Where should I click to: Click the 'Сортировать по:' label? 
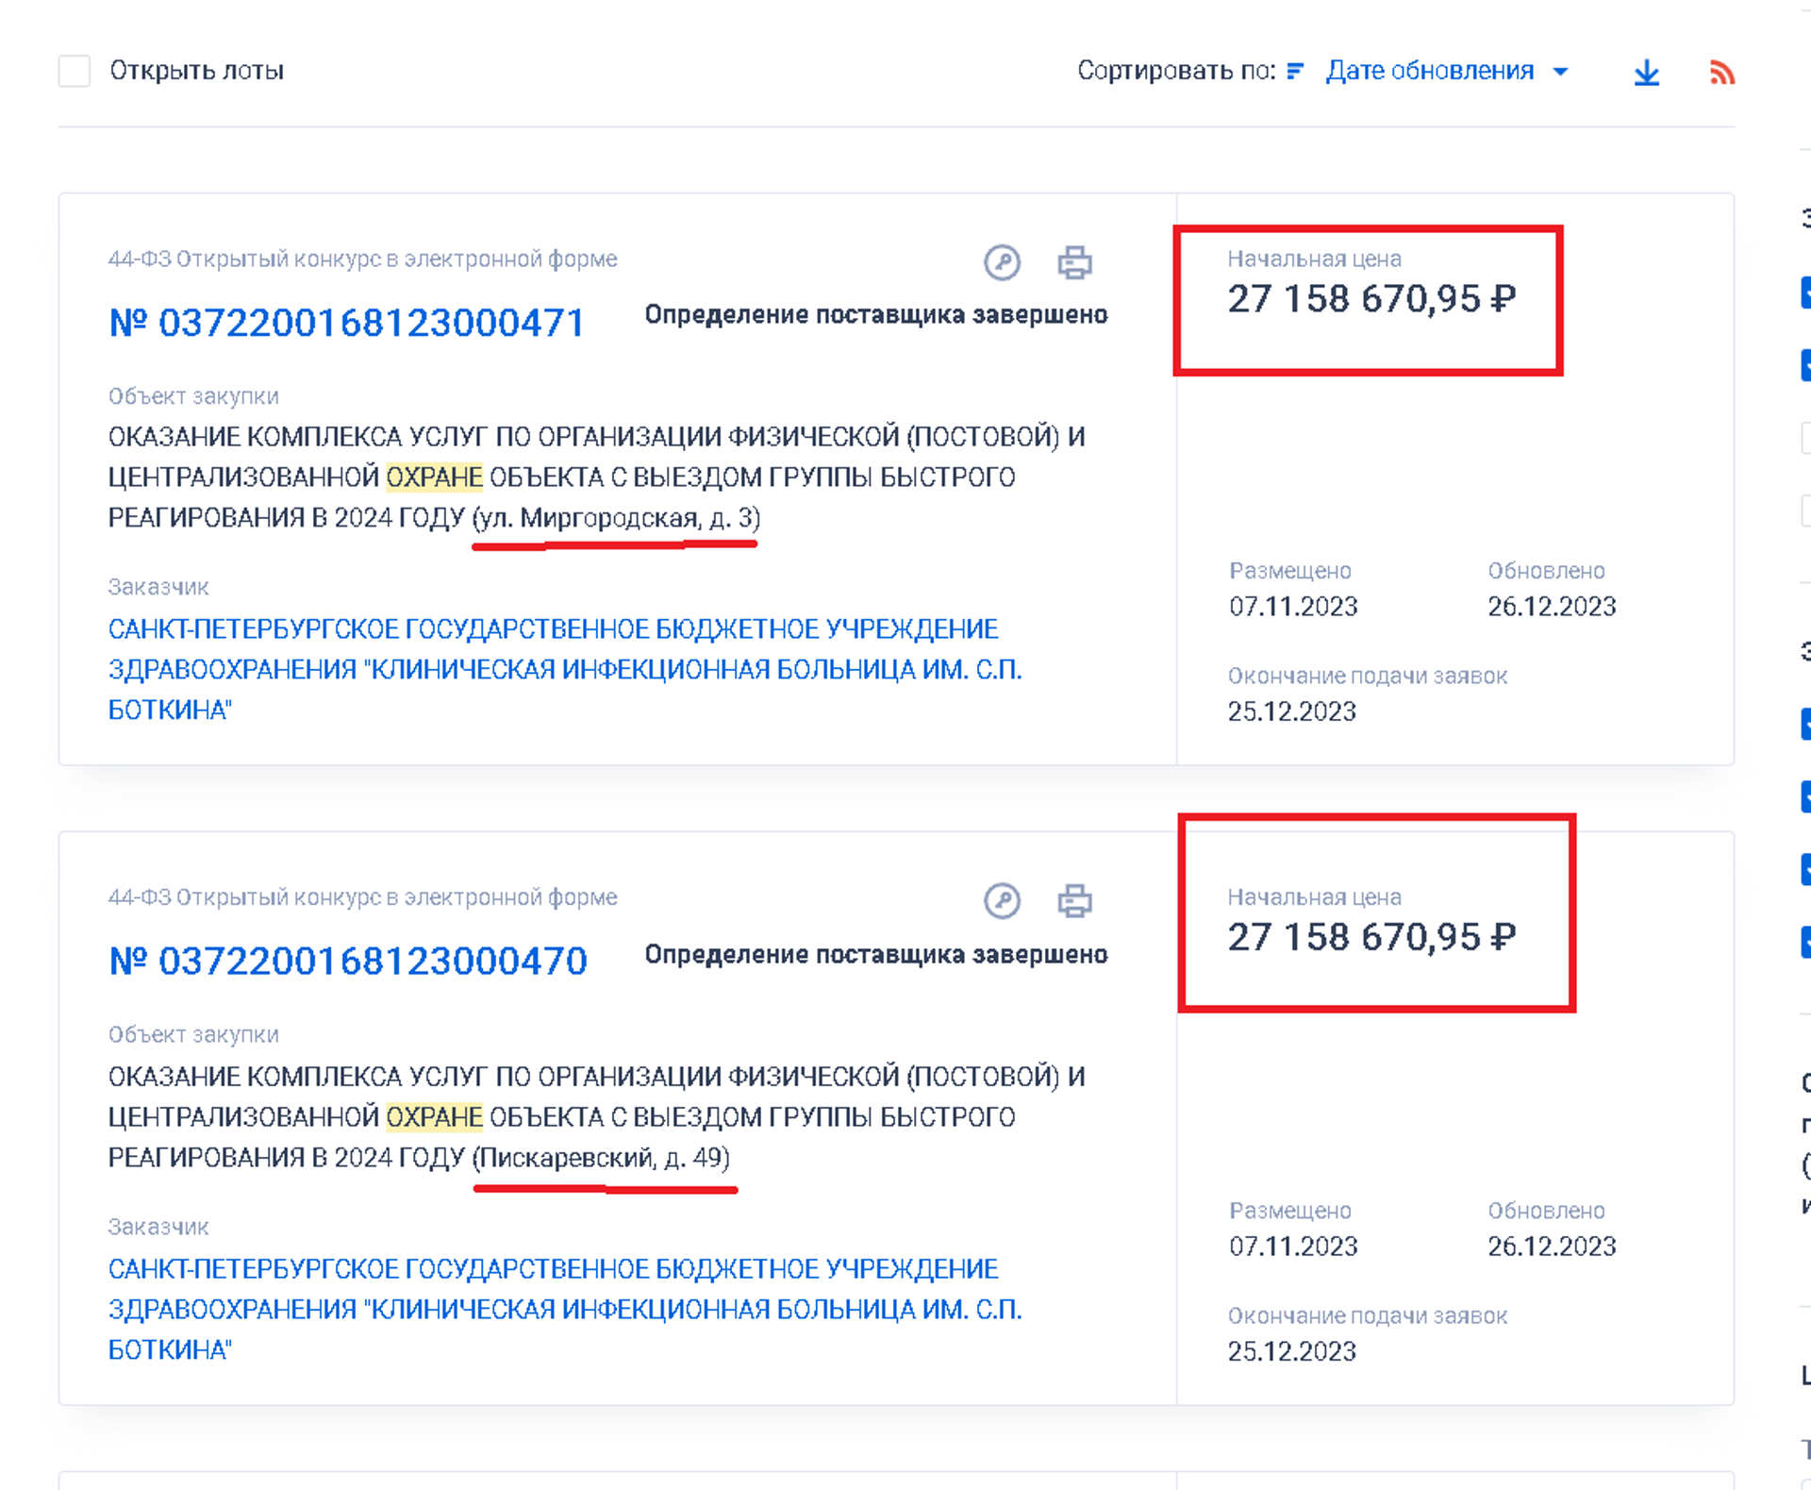[x=1176, y=71]
